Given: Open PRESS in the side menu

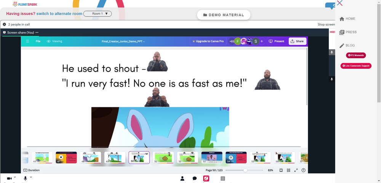Looking at the screenshot, I should pyautogui.click(x=348, y=32).
